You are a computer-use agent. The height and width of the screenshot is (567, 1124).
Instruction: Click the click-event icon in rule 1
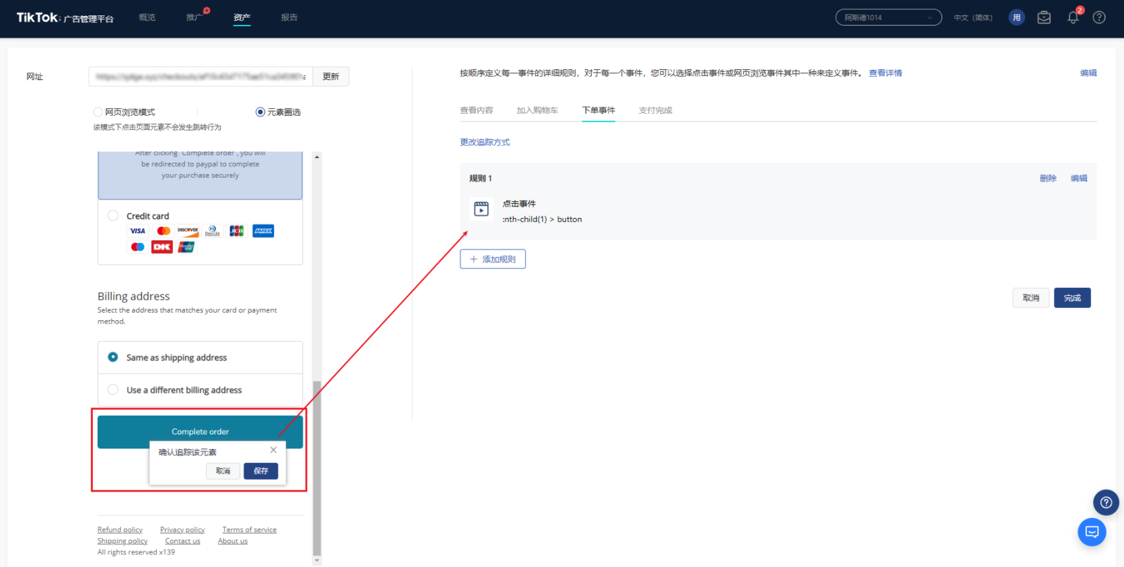(x=481, y=209)
